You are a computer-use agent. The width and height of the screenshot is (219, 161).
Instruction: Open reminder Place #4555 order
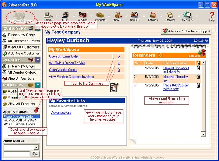(x=176, y=87)
